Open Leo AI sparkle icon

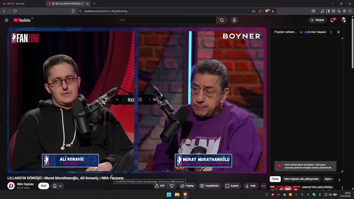tap(339, 11)
